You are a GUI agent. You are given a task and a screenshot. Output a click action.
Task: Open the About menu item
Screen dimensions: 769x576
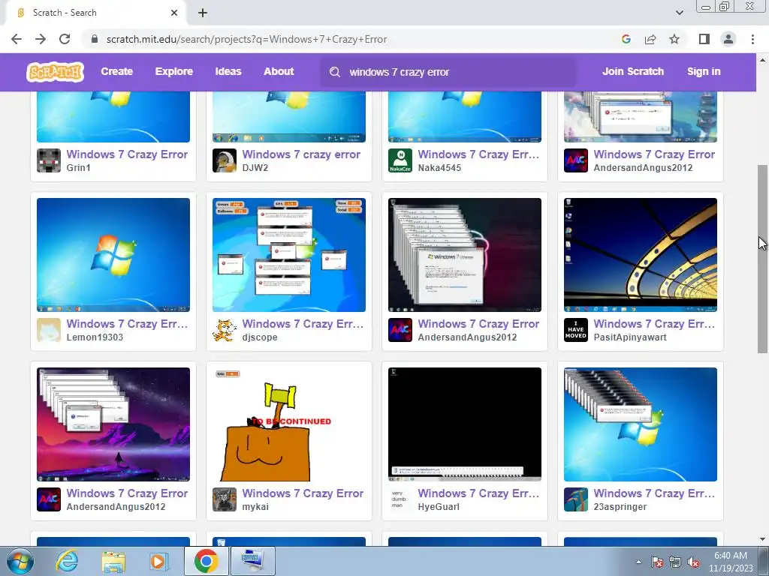tap(279, 71)
